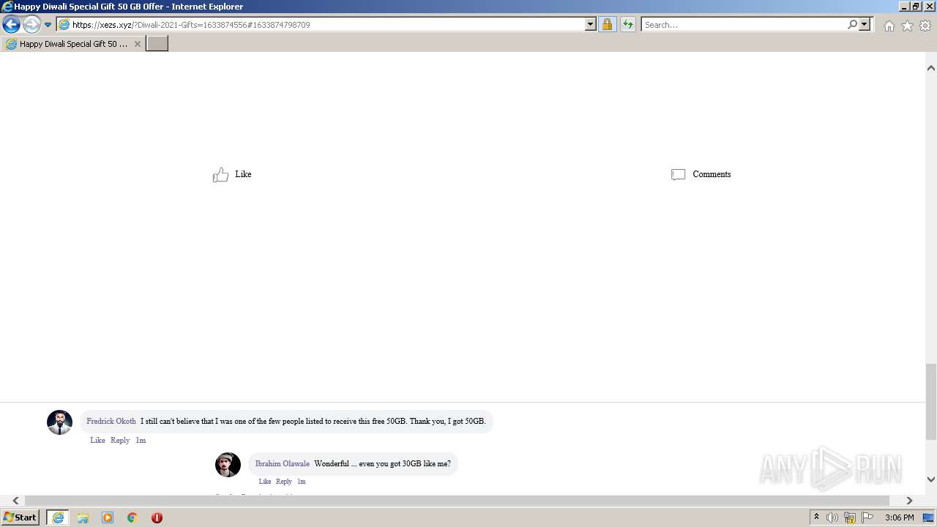This screenshot has width=937, height=527.
Task: Click the vertical scrollbar thumb
Action: point(931,401)
